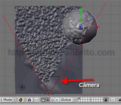
Task: Select layer 11, bottom-left of first layer grid
Action: [79, 101]
